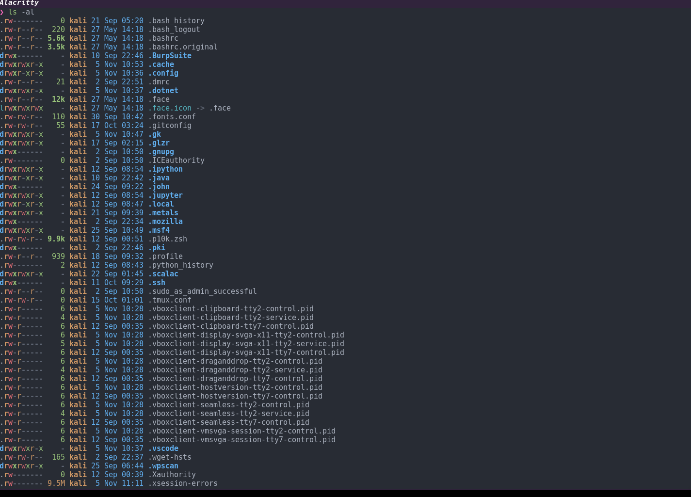Viewport: 691px width, 497px height.
Task: Select the .BurpSuite directory name
Action: (170, 56)
